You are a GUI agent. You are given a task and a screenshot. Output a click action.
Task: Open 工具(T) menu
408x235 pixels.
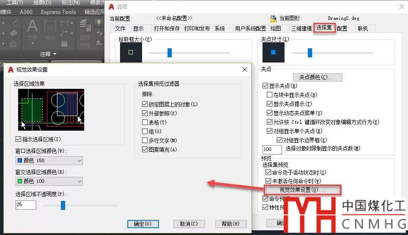[15, 3]
